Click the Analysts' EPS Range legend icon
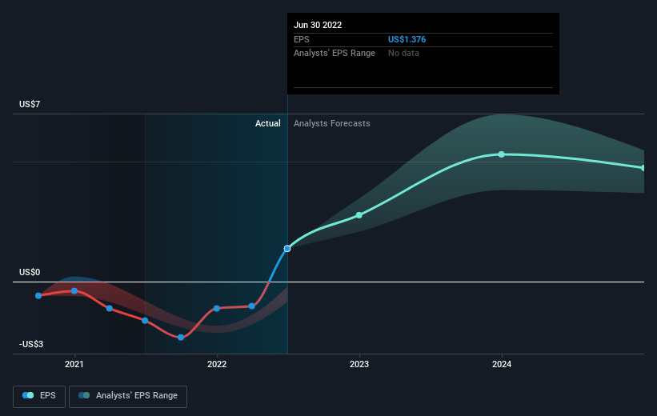Screen dimensions: 657x416 click(x=84, y=395)
